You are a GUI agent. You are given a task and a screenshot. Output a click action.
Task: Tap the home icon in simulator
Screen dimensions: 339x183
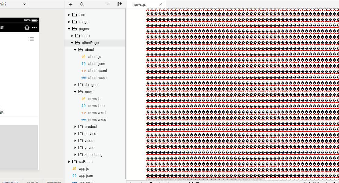pos(27,28)
